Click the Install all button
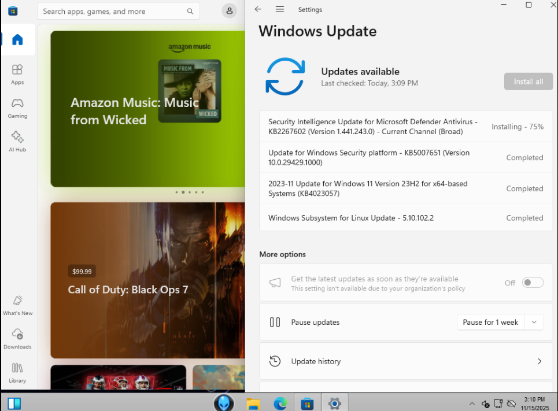Screen dimensions: 558x411 528,82
